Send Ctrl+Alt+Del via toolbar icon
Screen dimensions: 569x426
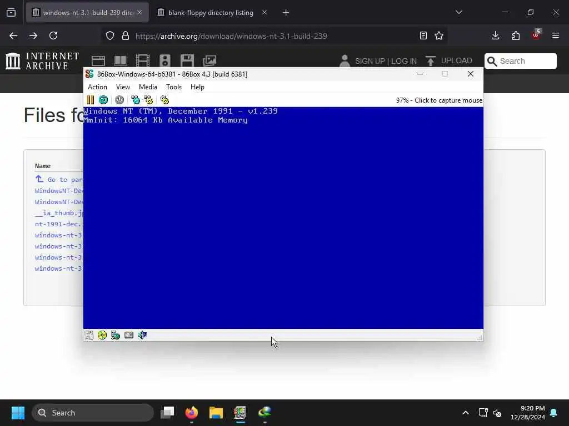[136, 100]
